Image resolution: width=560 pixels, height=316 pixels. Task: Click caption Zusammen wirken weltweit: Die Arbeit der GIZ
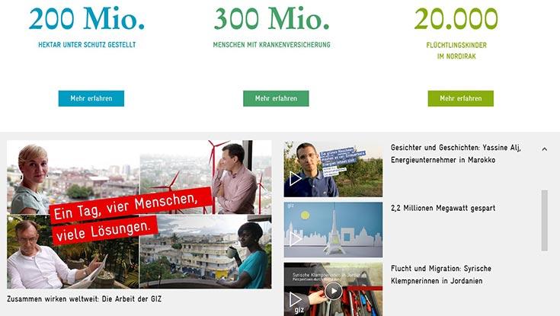pos(85,298)
